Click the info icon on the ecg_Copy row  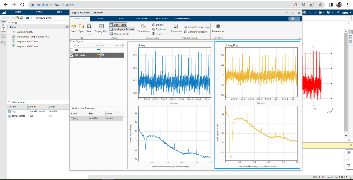click(103, 55)
